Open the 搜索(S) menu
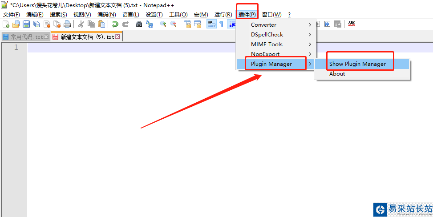The image size is (433, 217). coord(58,15)
